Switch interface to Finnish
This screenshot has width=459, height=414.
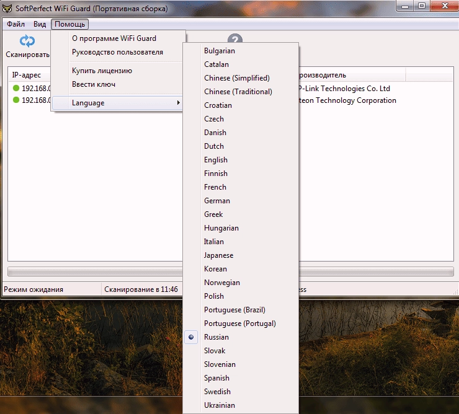(241, 174)
